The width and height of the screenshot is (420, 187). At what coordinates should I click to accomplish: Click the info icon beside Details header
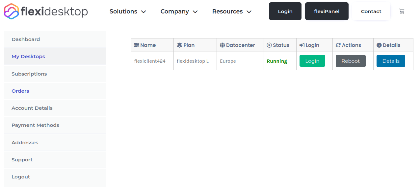point(379,45)
